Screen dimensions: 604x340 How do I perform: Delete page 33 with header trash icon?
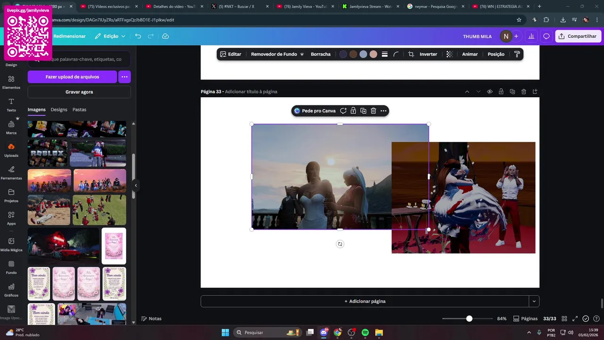point(524,92)
